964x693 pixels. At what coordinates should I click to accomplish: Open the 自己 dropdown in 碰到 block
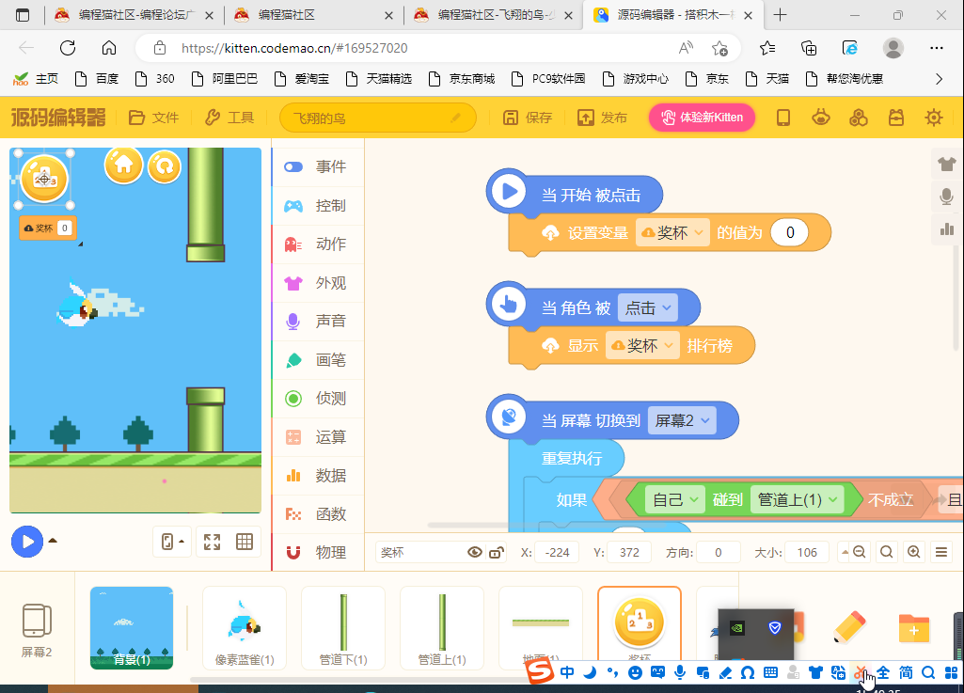tap(675, 500)
